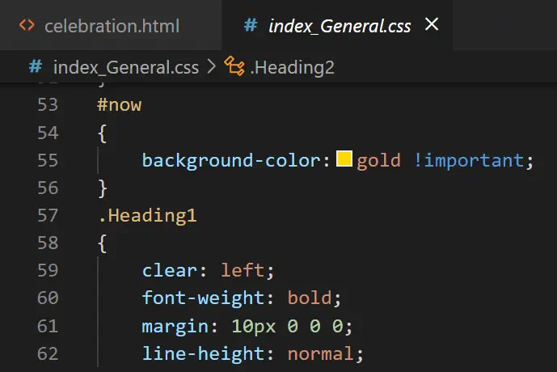Click line number 54 in the gutter
Screen dimensions: 557x372
(x=48, y=133)
